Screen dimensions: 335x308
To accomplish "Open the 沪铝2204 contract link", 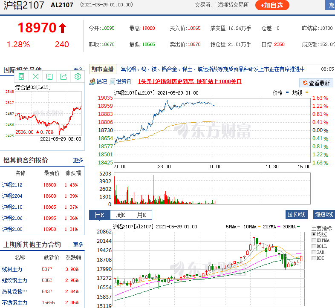I will (12, 196).
